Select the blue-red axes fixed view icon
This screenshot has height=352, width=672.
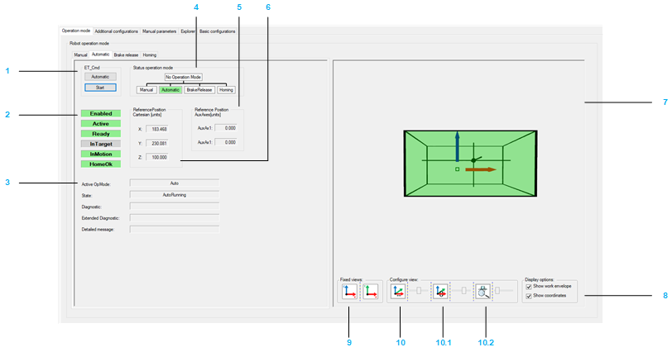[348, 292]
